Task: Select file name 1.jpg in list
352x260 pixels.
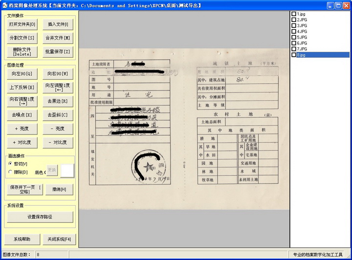Action: click(301, 14)
